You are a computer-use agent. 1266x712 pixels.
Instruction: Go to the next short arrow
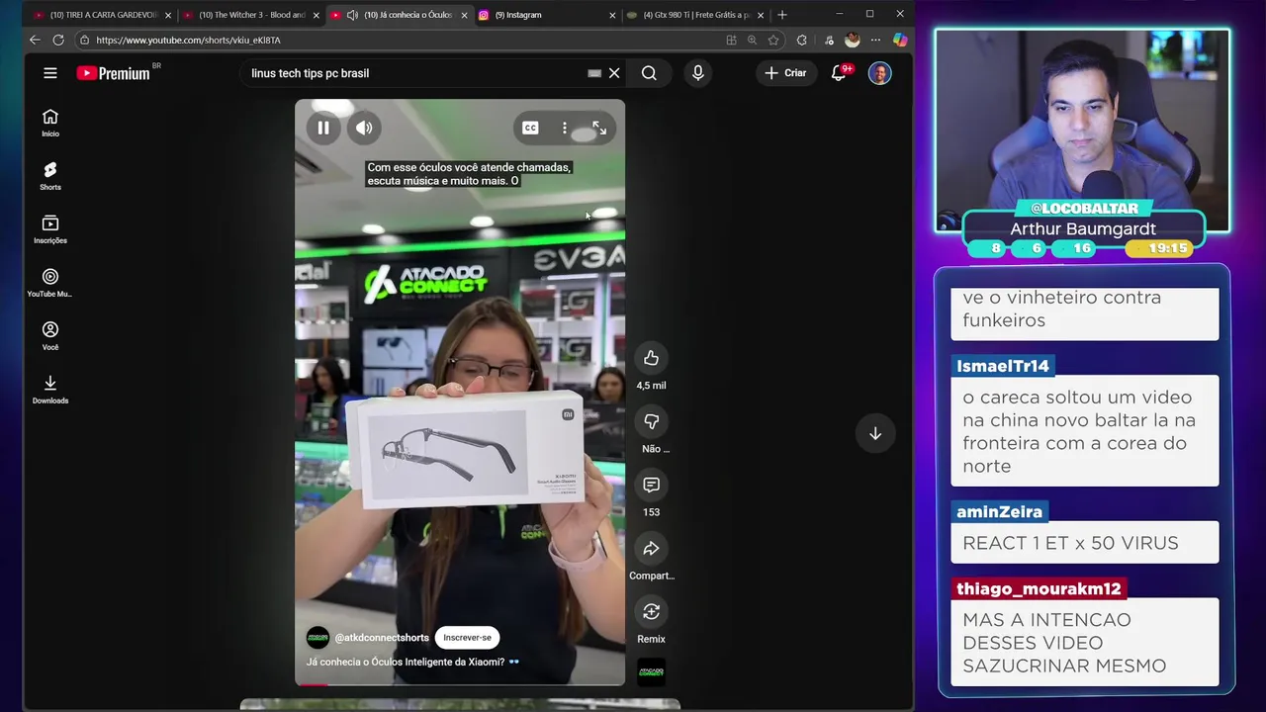[x=875, y=433]
